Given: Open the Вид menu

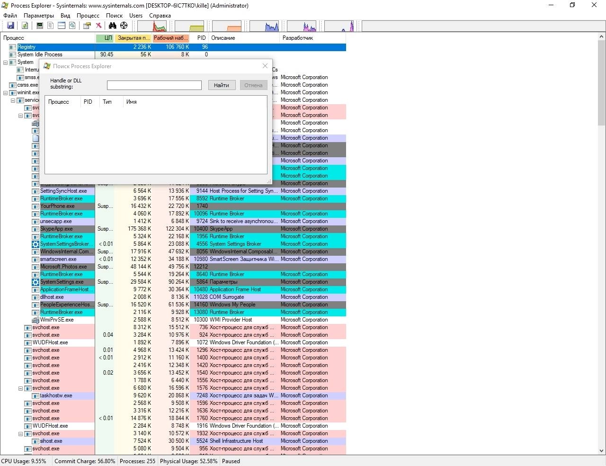Looking at the screenshot, I should [x=65, y=15].
